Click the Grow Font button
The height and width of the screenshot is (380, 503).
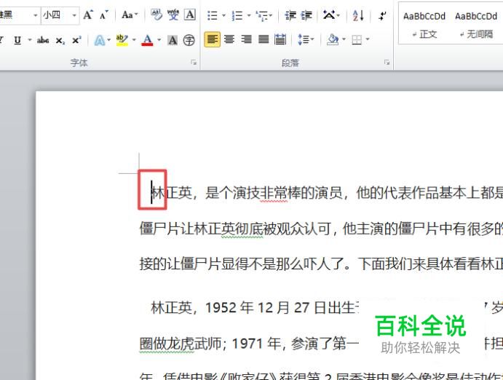point(88,15)
